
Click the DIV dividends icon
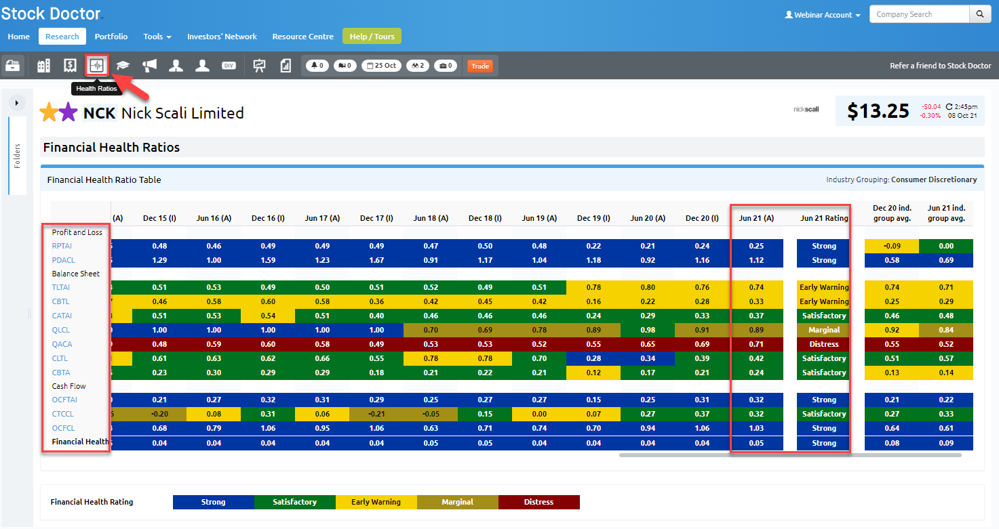coord(229,66)
